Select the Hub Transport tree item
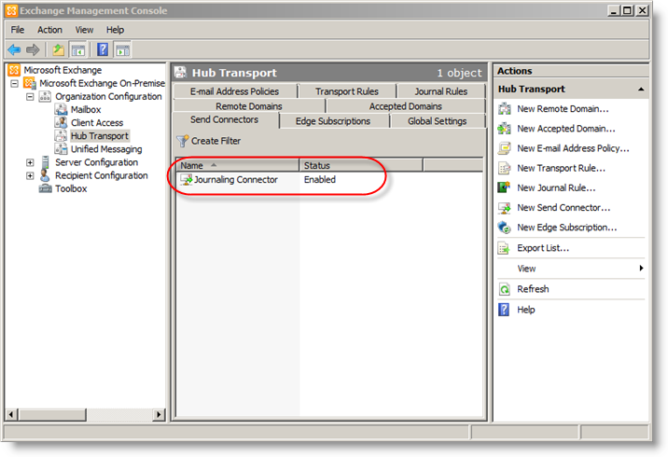This screenshot has height=457, width=668. (x=99, y=136)
